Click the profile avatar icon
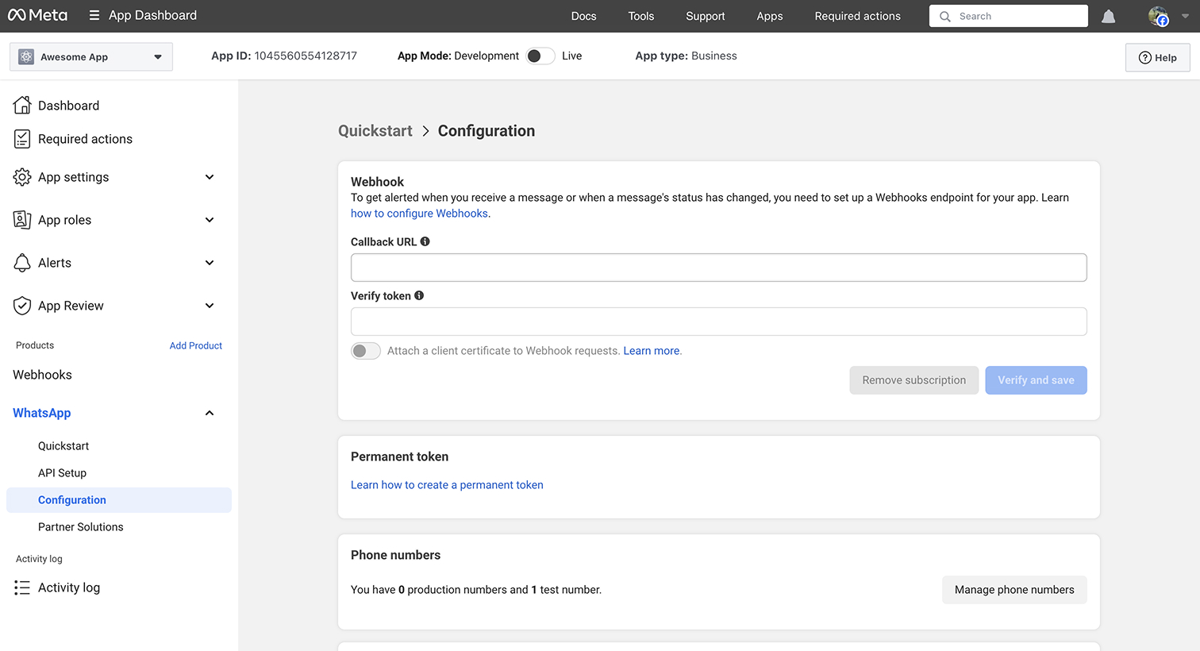 [x=1158, y=16]
